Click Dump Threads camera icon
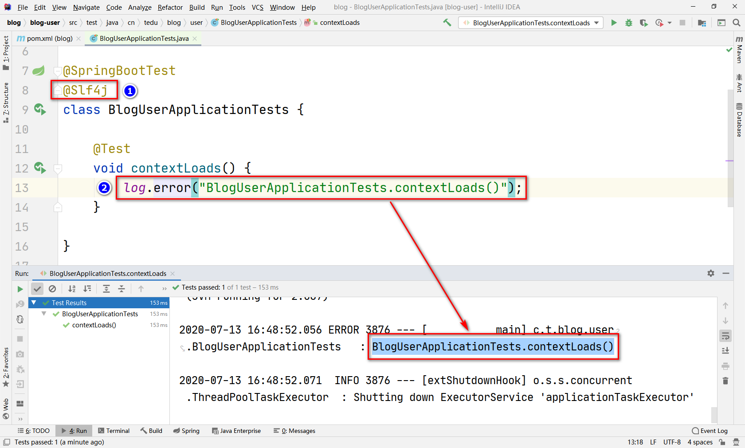This screenshot has height=448, width=745. point(20,354)
